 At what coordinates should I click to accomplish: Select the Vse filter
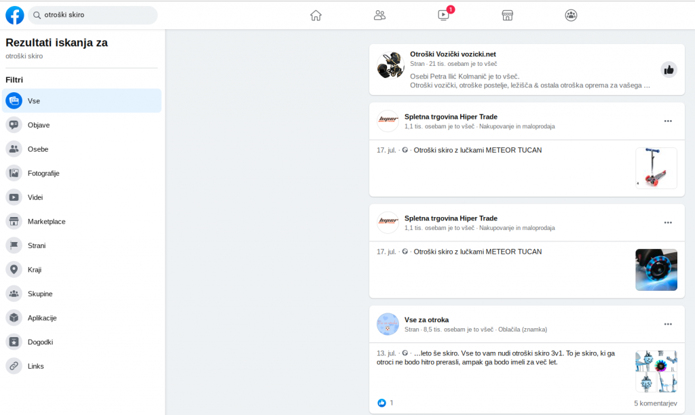coord(81,100)
